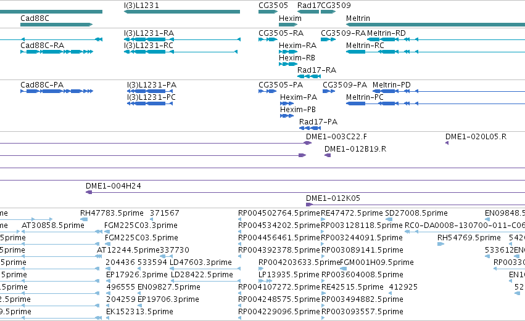The height and width of the screenshot is (321, 525).
Task: Click the EN09827.5prime EST label
Action: (x=169, y=287)
